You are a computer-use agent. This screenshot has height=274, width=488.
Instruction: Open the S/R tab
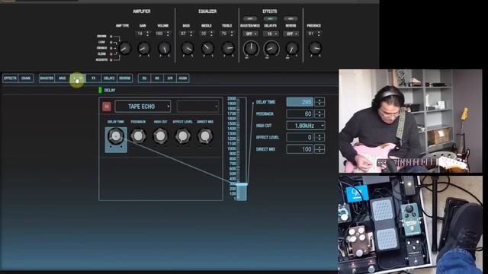(x=170, y=78)
